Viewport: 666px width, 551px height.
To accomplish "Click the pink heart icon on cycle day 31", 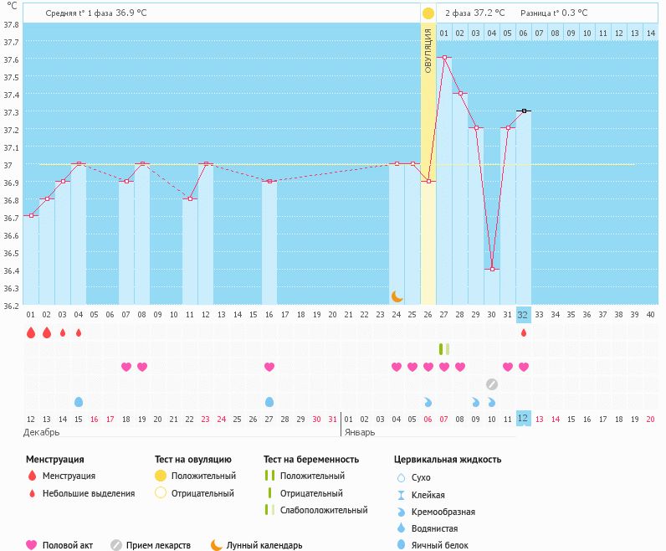I will click(x=508, y=367).
